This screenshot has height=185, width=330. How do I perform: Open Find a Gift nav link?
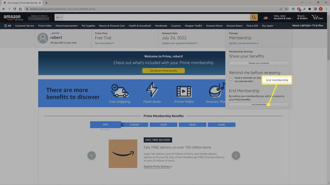tap(252, 26)
